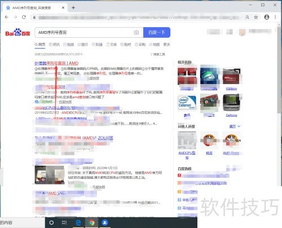Click the Radeon thumbnail image
This screenshot has height=228, width=282.
231,76
